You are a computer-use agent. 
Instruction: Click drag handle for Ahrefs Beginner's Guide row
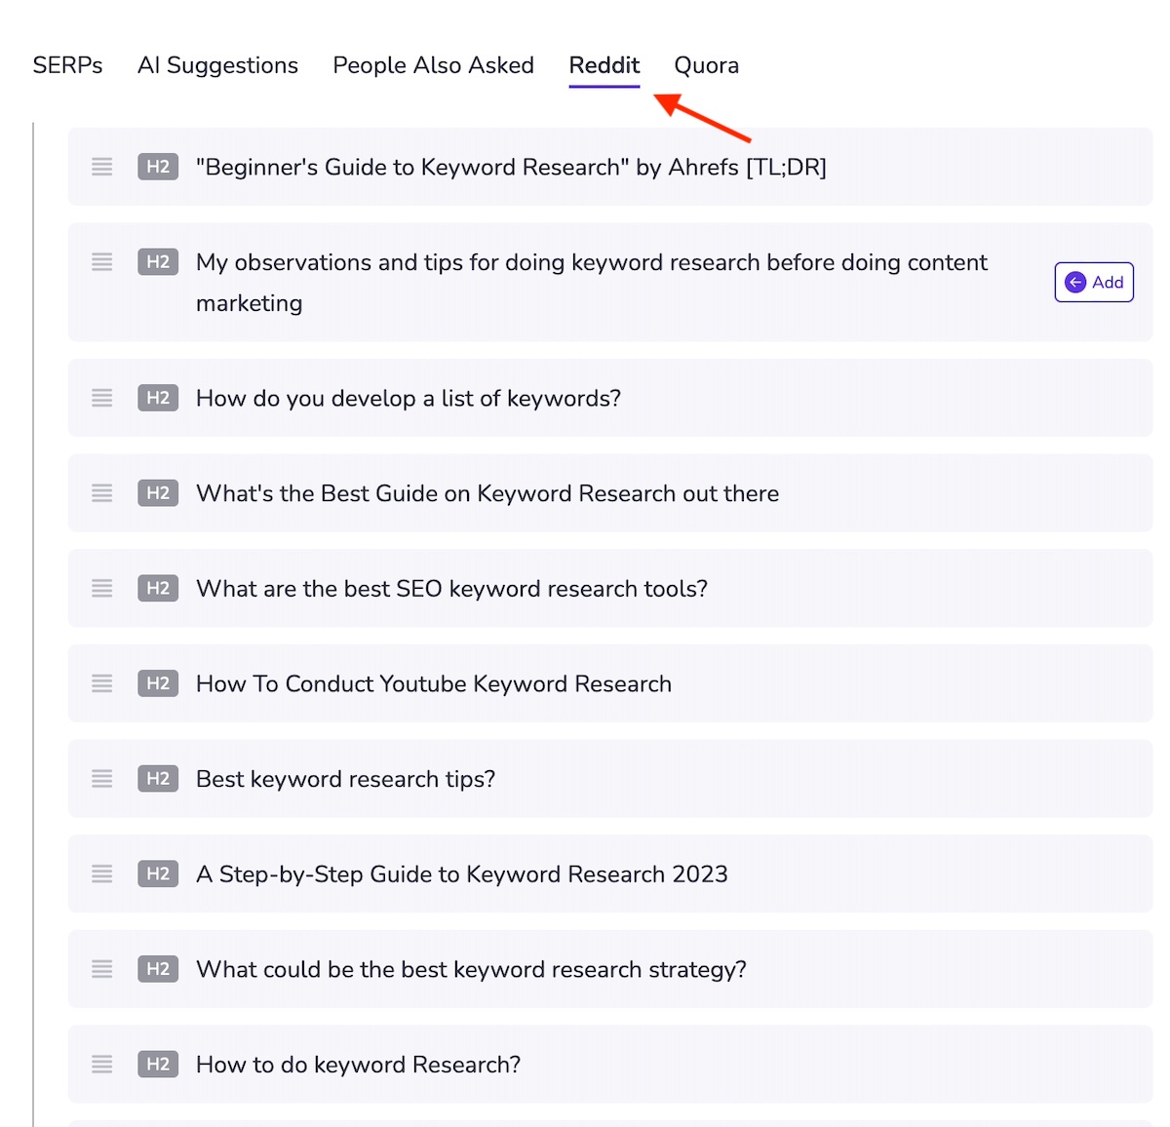(102, 167)
